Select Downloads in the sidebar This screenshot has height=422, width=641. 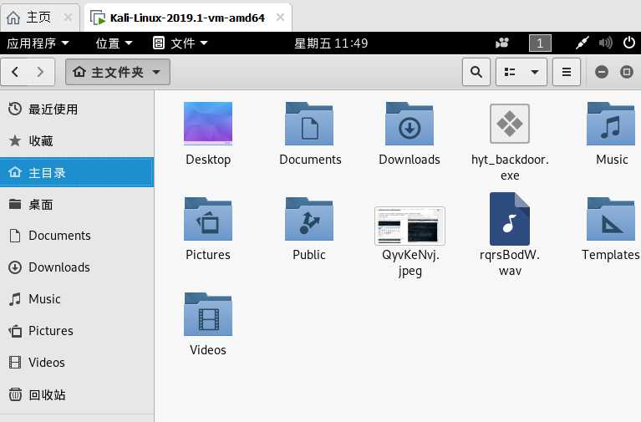[77, 267]
